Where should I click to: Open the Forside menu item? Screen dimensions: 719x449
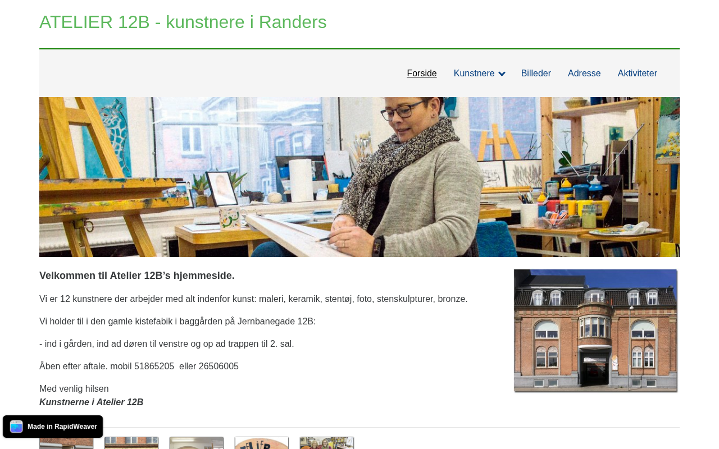(422, 74)
